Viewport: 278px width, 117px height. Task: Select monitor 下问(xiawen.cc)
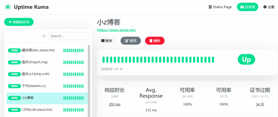(47, 86)
